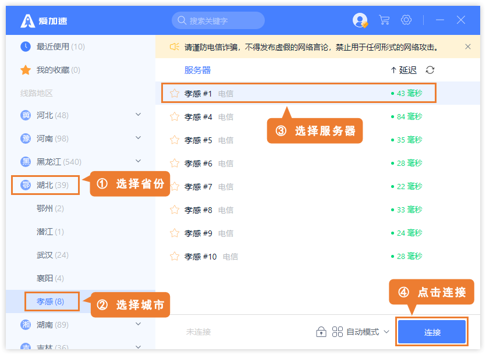
Task: Click the lock icon near 自动模式
Action: pyautogui.click(x=321, y=332)
